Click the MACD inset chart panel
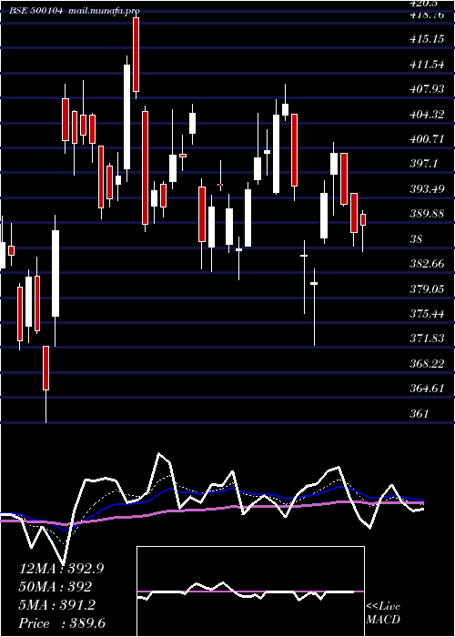The height and width of the screenshot is (637, 455). click(x=250, y=591)
